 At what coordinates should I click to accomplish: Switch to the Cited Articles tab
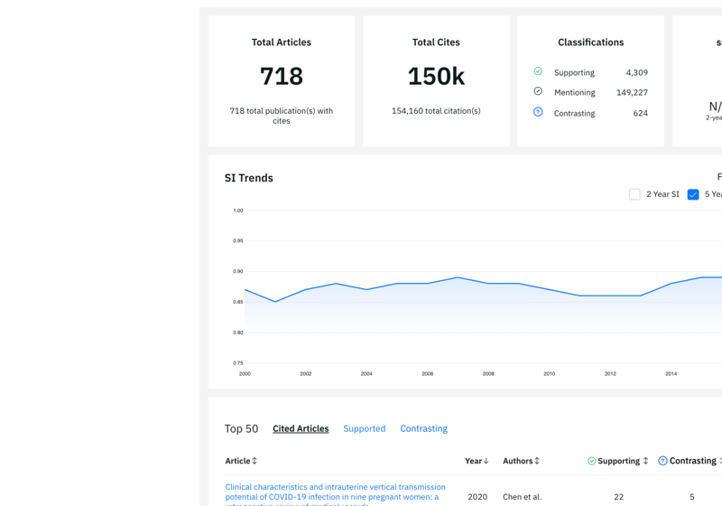[x=301, y=428]
